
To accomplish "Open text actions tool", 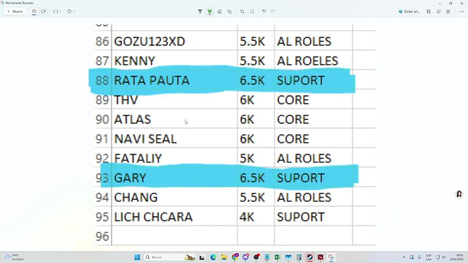I will point(252,12).
